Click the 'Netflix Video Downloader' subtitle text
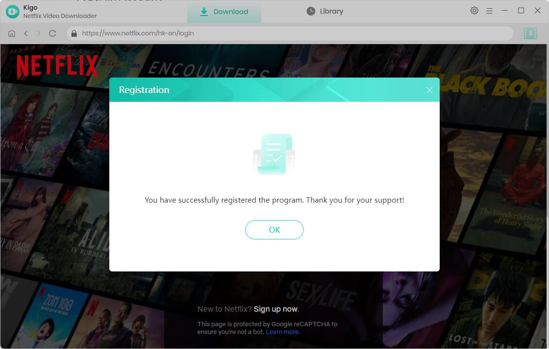This screenshot has width=549, height=349. coord(60,16)
